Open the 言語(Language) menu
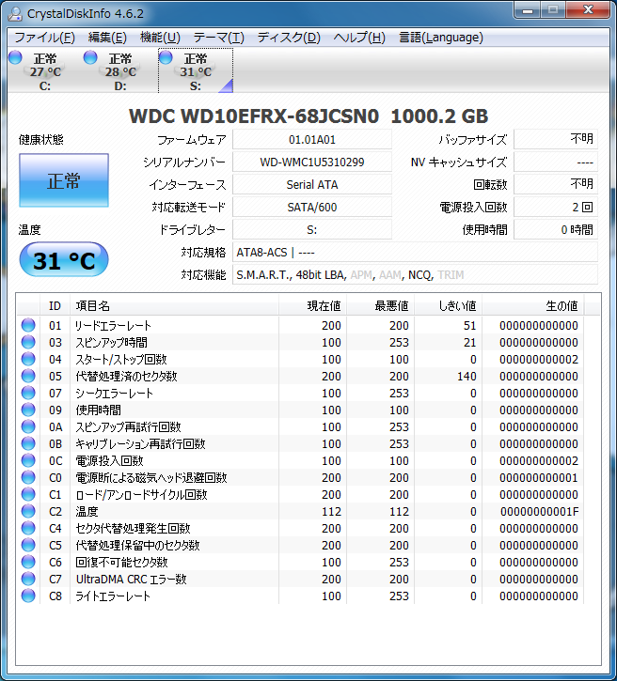The width and height of the screenshot is (617, 681). pyautogui.click(x=440, y=38)
